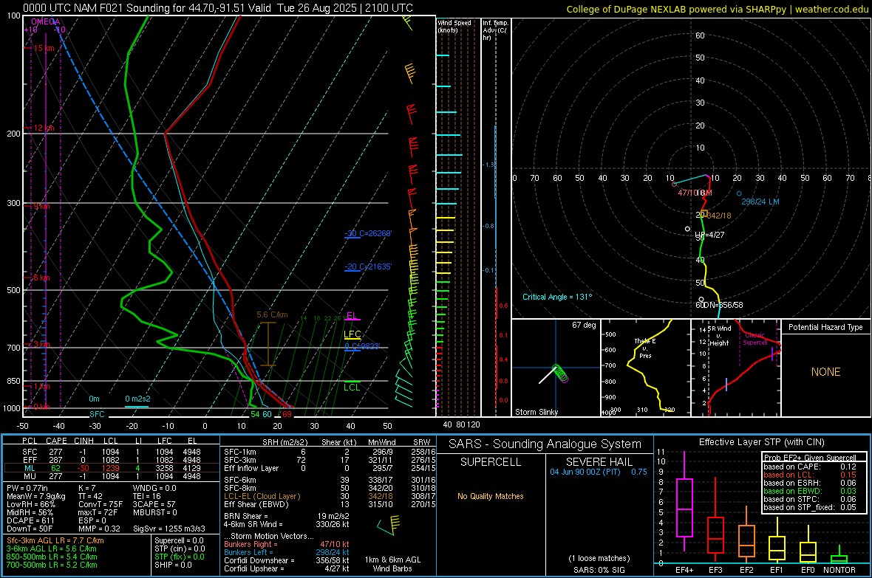Click the magenta EL level marker
This screenshot has width=872, height=578.
pyautogui.click(x=352, y=316)
